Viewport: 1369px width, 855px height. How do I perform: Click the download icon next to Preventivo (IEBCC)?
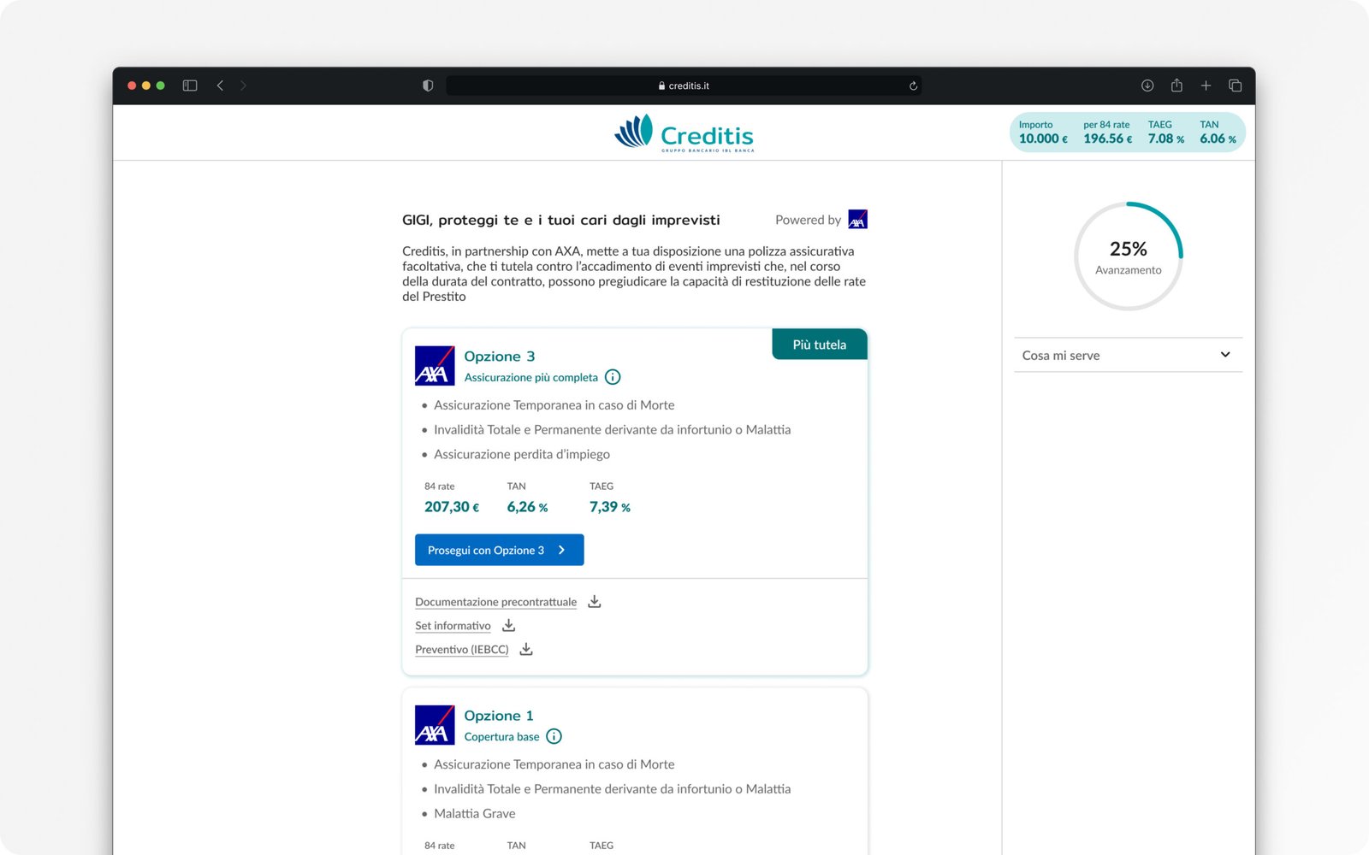(x=526, y=650)
